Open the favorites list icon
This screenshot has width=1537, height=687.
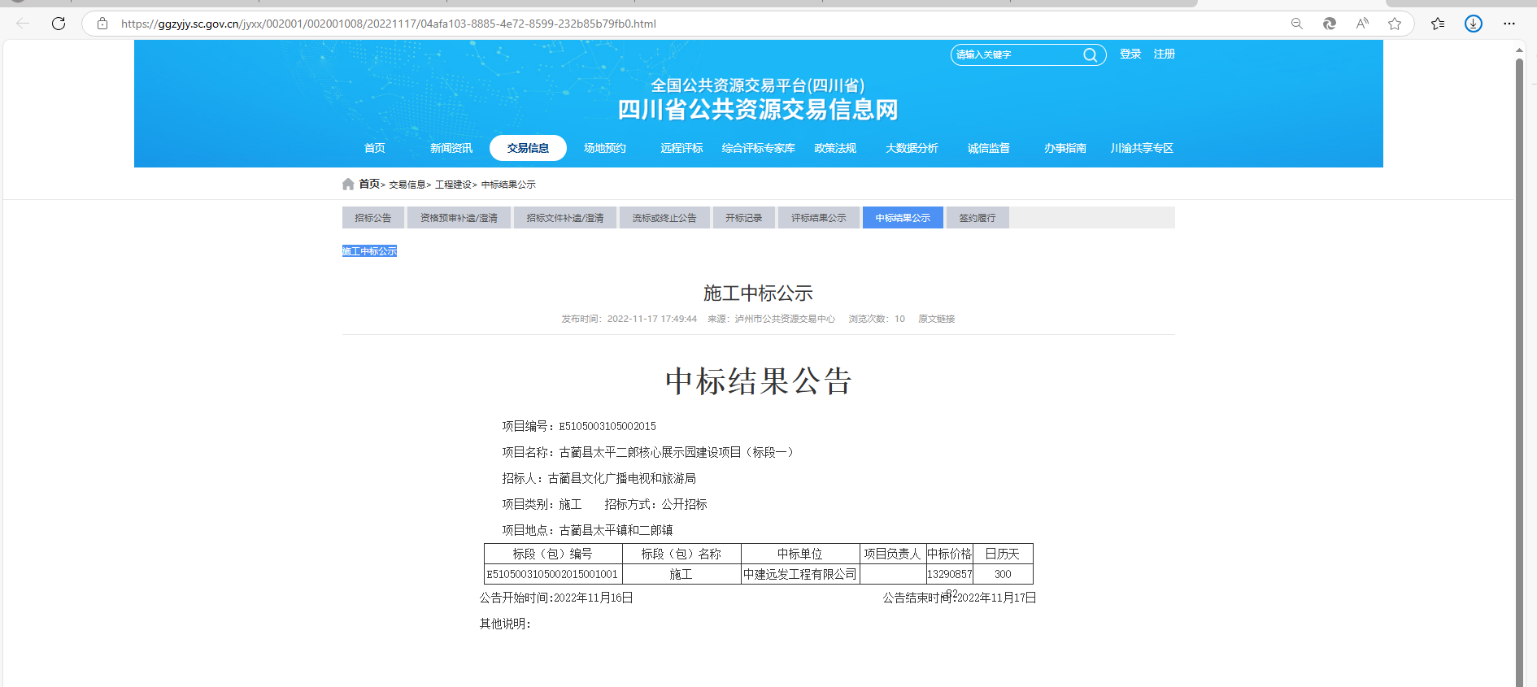(x=1438, y=24)
